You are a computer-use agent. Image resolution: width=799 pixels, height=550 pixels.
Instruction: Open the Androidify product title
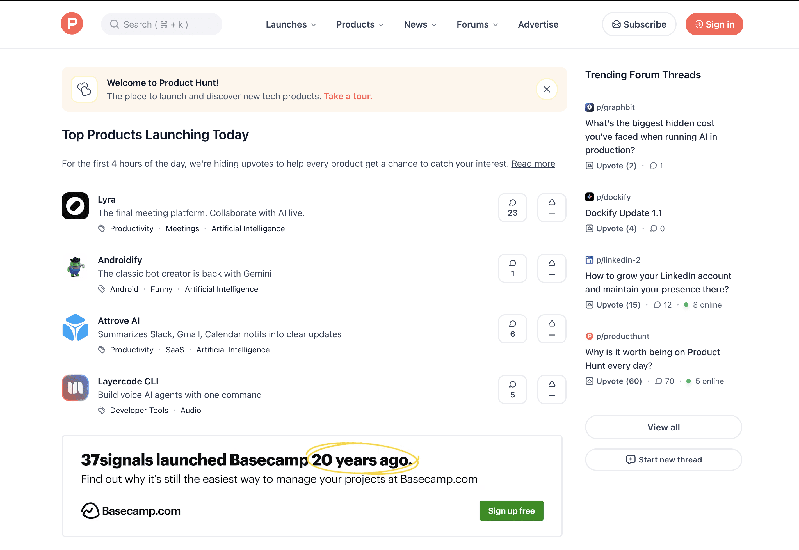pos(120,260)
